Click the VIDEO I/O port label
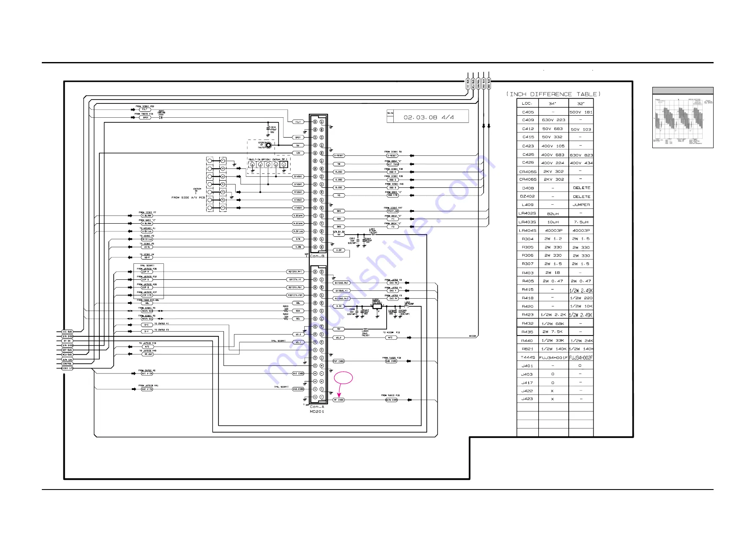The image size is (755, 533). pyautogui.click(x=67, y=368)
